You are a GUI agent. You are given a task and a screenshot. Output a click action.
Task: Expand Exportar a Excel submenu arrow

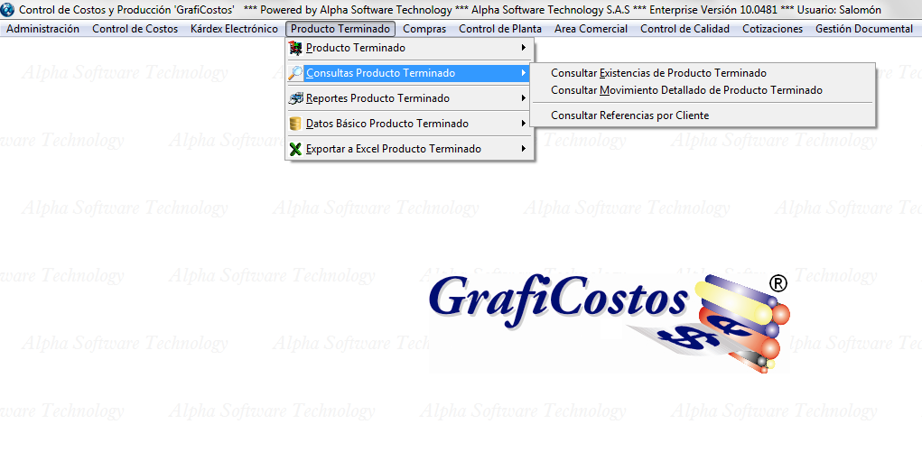coord(524,149)
